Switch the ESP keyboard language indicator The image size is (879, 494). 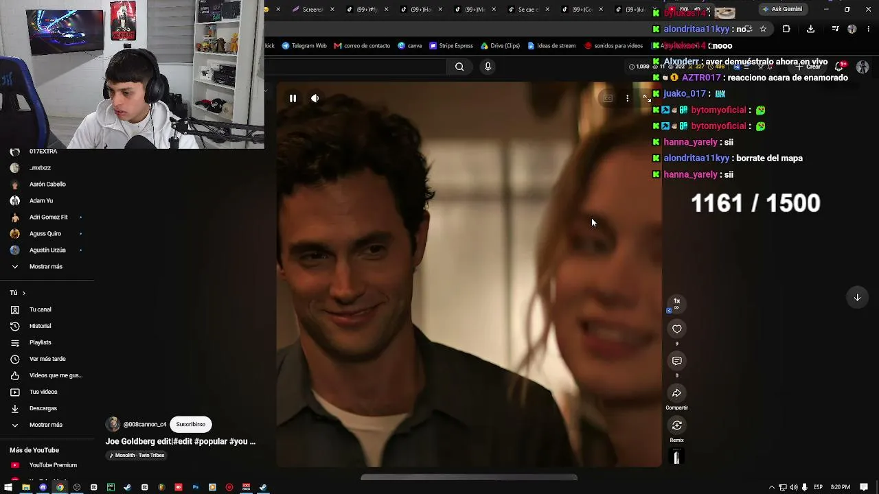[x=818, y=487]
